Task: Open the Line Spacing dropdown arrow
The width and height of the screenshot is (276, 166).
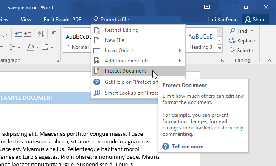Action: click(19, 47)
